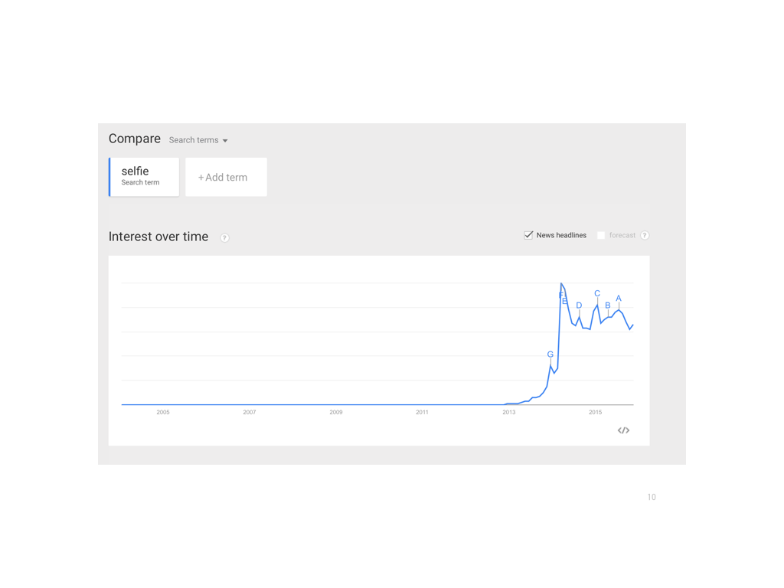The width and height of the screenshot is (784, 588).
Task: Click news headline marker C on chart
Action: (x=597, y=293)
